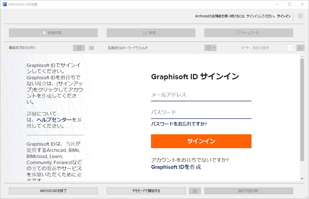
Task: Open the user account profile icon
Action: point(300,16)
